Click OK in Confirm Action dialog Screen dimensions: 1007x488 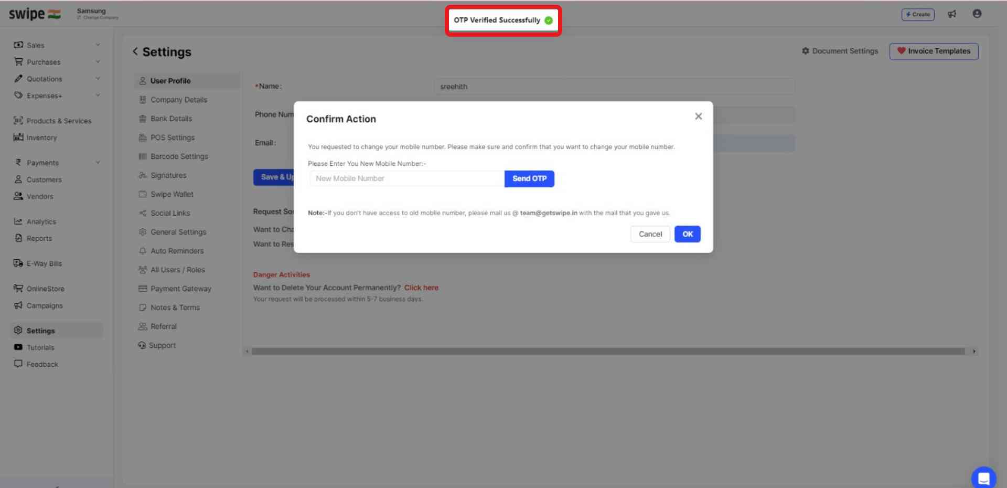point(688,234)
